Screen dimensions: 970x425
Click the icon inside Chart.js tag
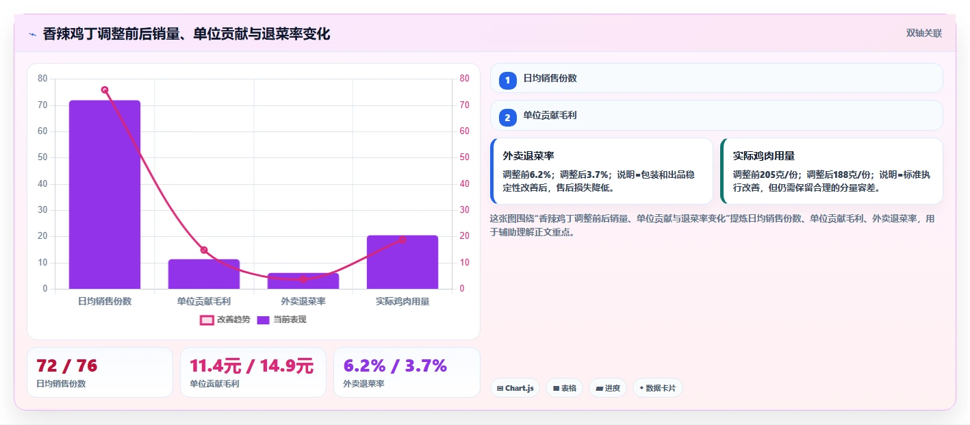tap(500, 389)
